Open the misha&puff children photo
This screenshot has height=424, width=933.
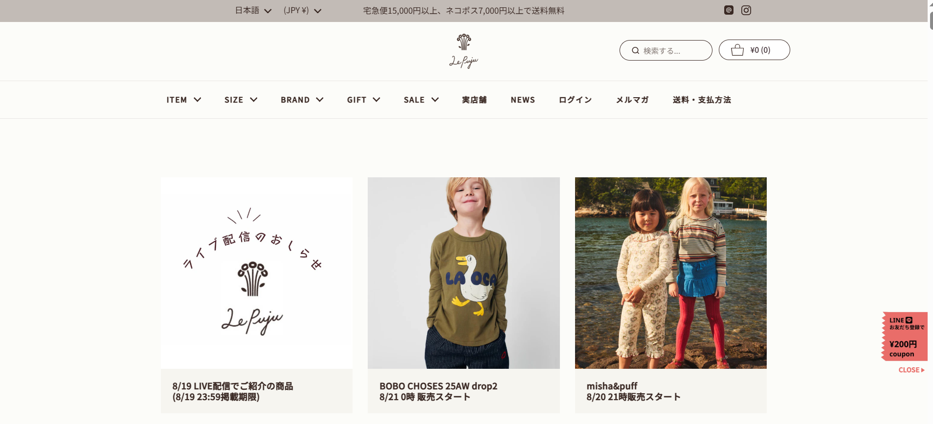pos(671,273)
